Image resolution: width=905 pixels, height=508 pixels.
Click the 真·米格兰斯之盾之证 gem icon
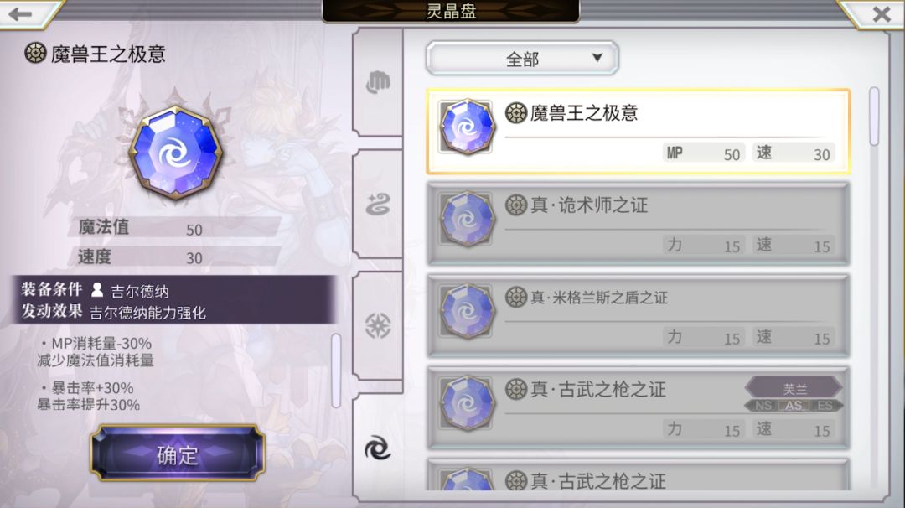(x=467, y=311)
